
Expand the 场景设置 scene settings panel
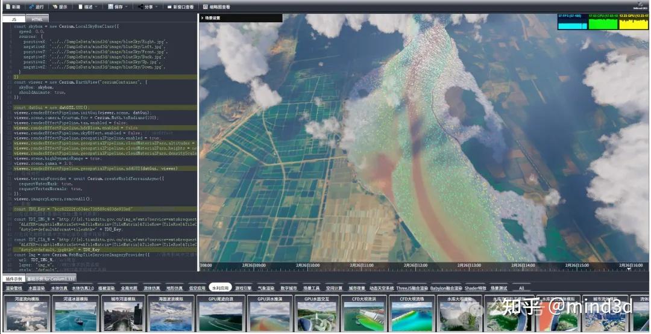click(x=212, y=18)
